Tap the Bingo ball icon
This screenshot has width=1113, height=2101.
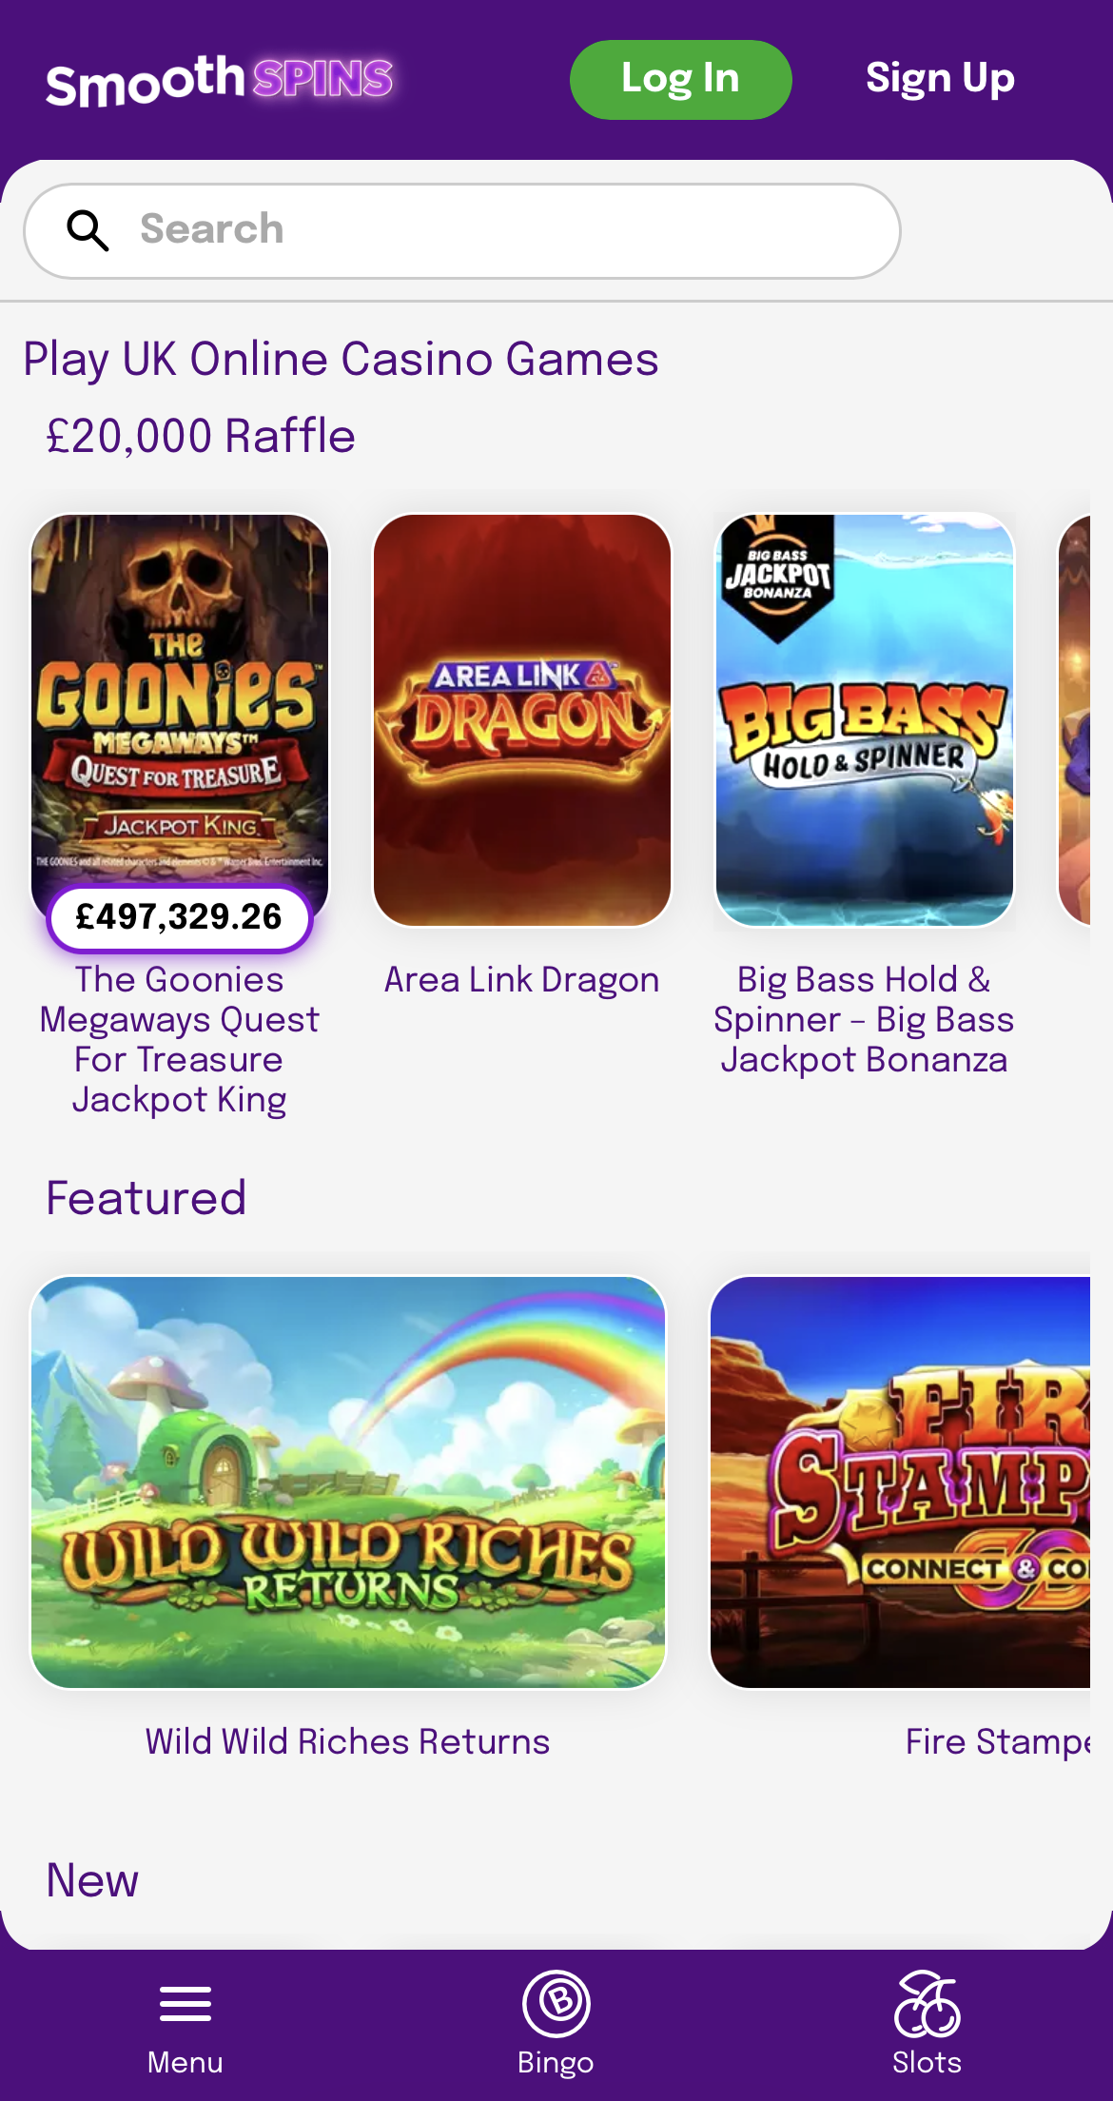(556, 2003)
